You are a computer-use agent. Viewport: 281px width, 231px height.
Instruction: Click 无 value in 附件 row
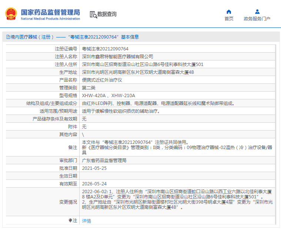[84, 127]
